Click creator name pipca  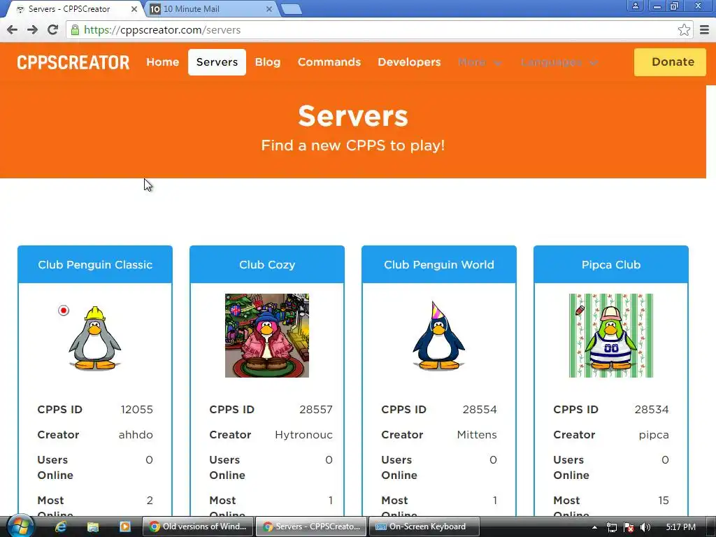[654, 435]
